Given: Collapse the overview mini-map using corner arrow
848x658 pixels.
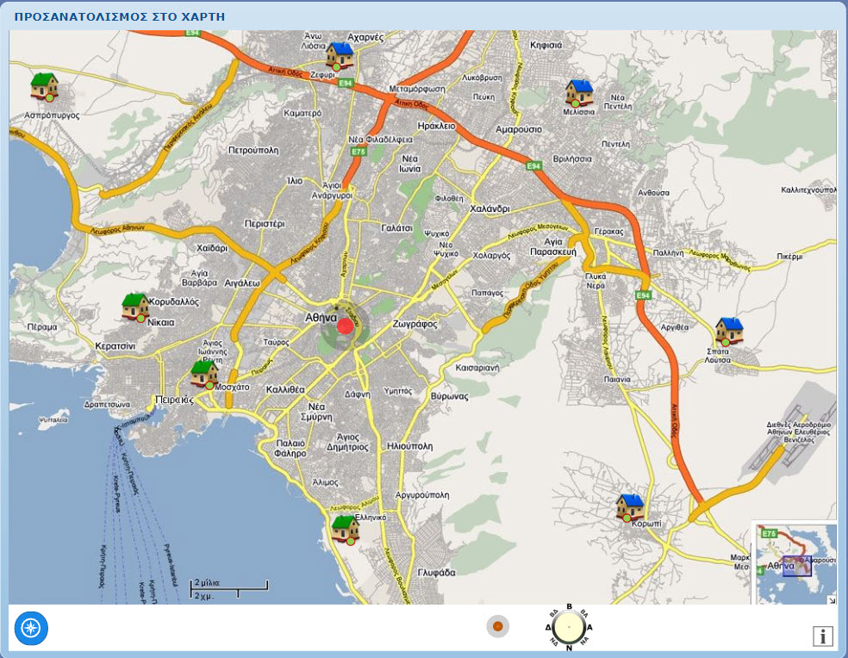Looking at the screenshot, I should click(832, 599).
